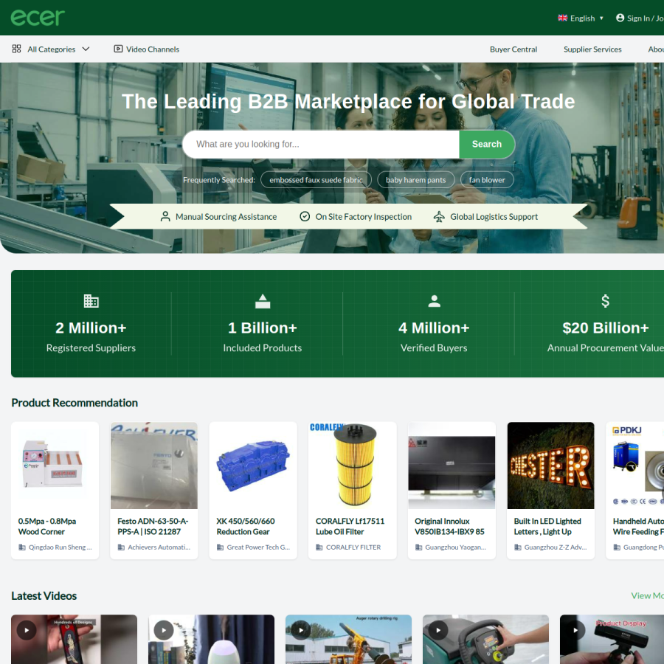664x664 pixels.
Task: Click the Achievers Automati... supplier icon
Action: coord(121,547)
